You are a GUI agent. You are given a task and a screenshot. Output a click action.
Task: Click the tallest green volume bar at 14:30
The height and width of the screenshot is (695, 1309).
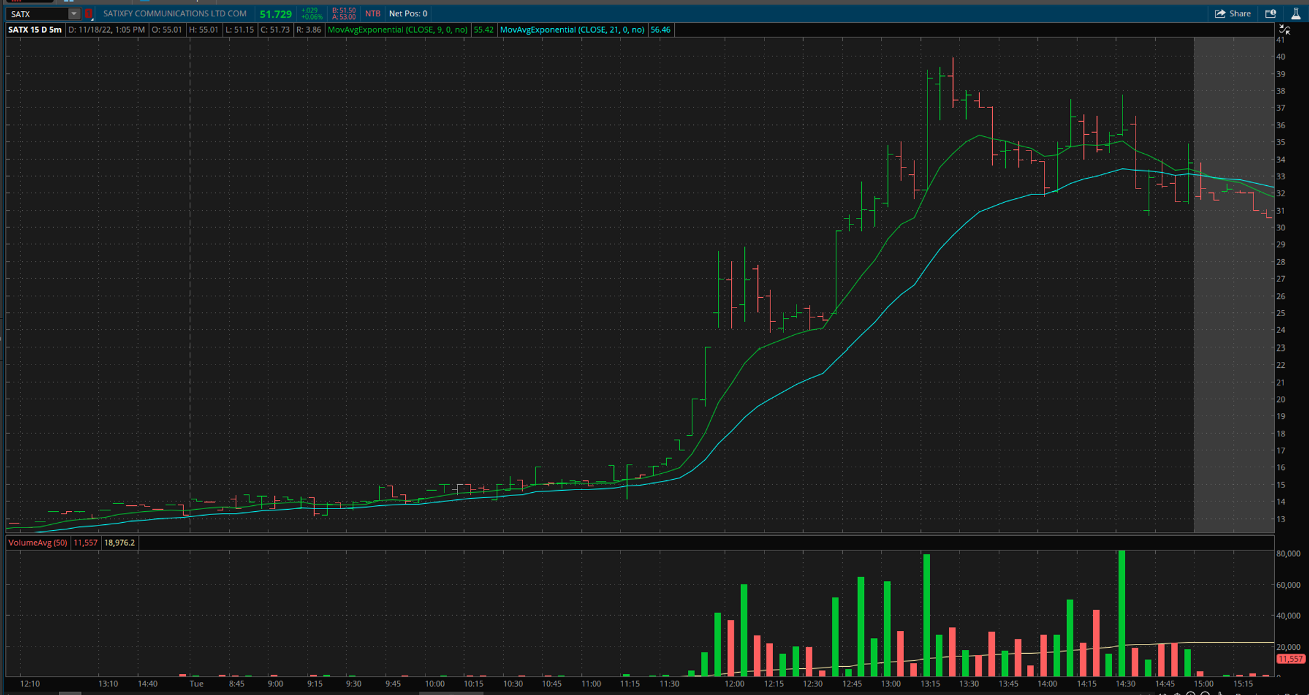click(x=1122, y=613)
